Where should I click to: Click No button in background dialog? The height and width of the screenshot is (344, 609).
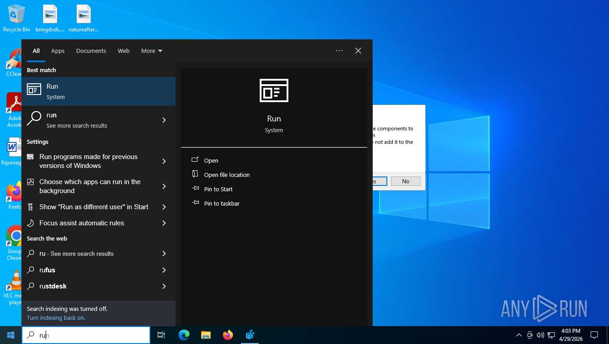406,181
